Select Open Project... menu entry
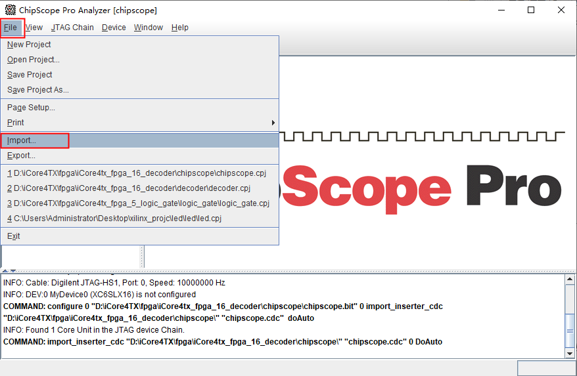577x376 pixels. pos(34,60)
